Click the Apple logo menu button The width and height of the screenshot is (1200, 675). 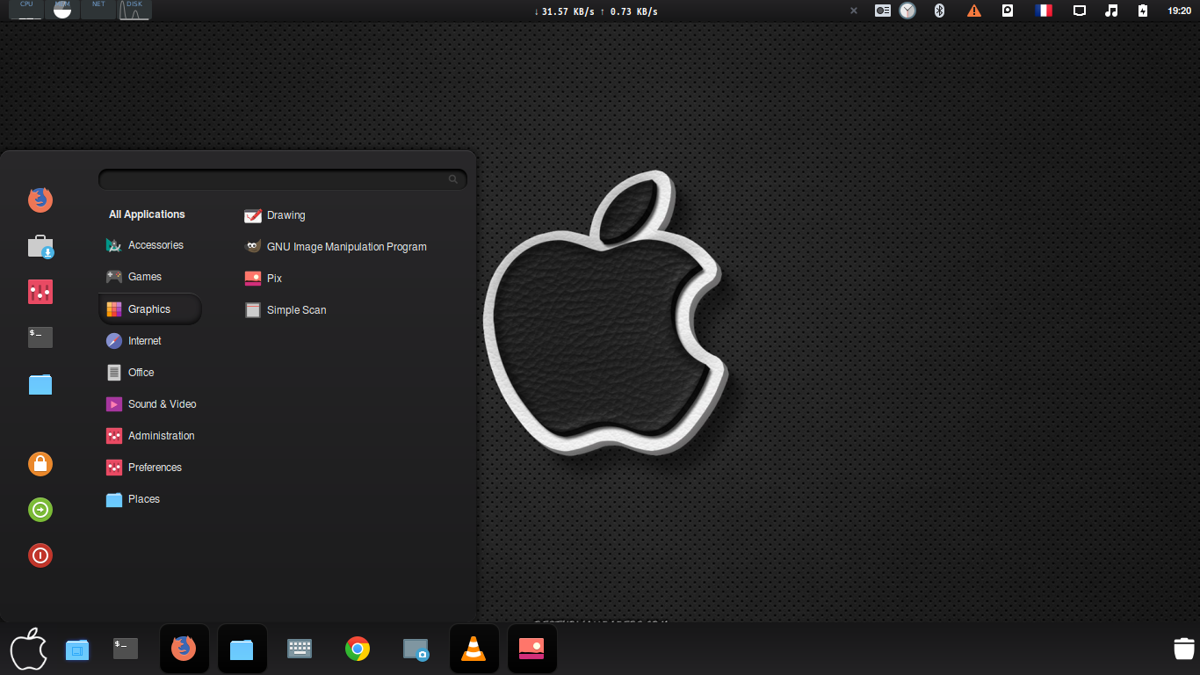(28, 650)
